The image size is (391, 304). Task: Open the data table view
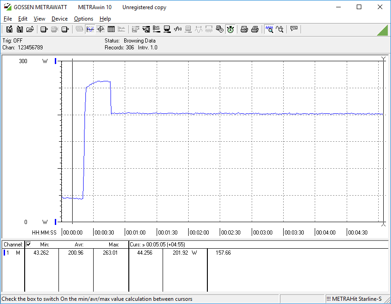point(111,29)
